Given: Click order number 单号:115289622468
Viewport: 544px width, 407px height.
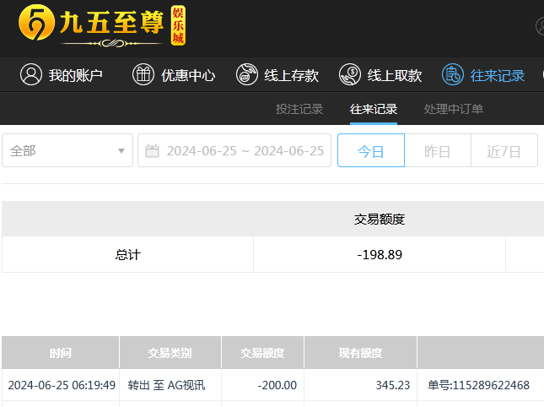Looking at the screenshot, I should (x=478, y=385).
